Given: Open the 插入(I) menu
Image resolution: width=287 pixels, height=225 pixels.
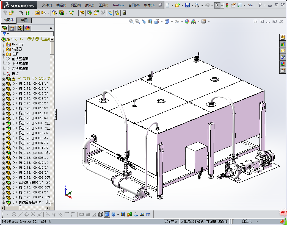Looking at the screenshot, I should pyautogui.click(x=90, y=5).
